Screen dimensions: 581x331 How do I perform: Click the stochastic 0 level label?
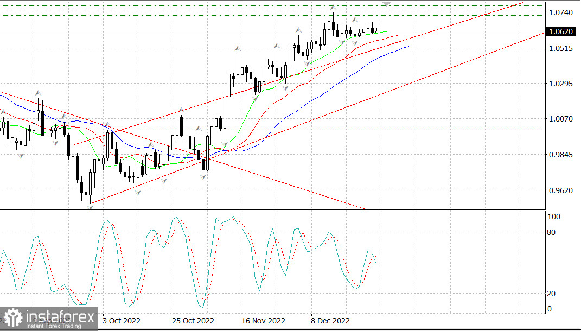point(549,309)
